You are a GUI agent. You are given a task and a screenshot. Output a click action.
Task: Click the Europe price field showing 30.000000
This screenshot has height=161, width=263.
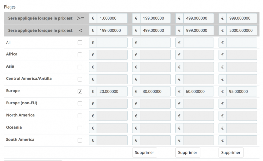[155, 92]
